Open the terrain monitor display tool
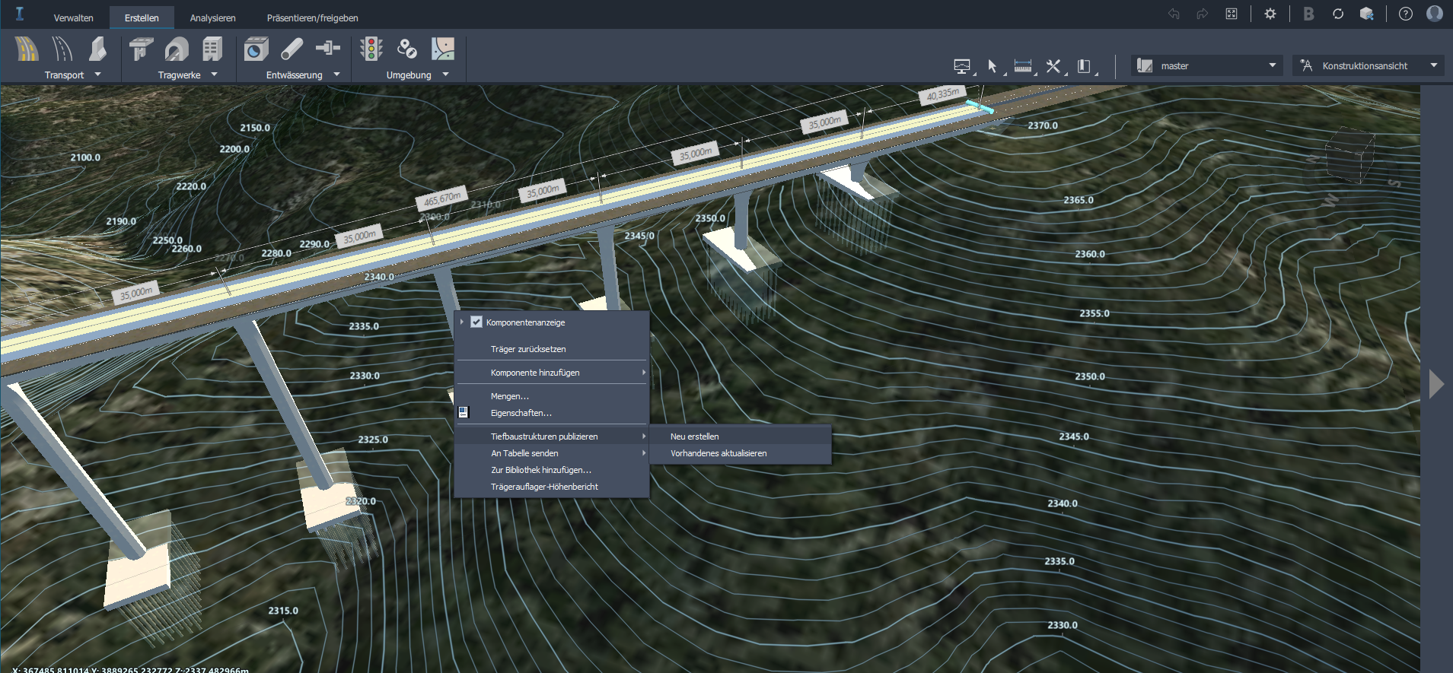Viewport: 1453px width, 673px height. click(964, 67)
